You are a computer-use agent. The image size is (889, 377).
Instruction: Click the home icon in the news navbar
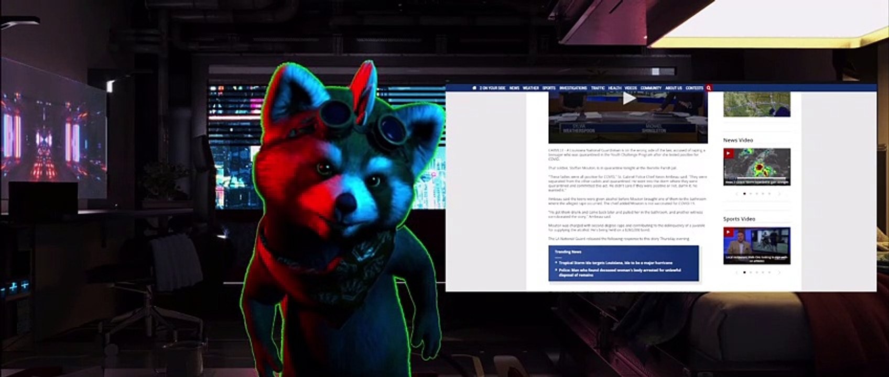474,88
